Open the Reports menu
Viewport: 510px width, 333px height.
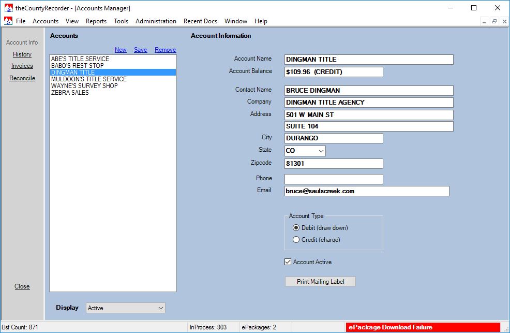pos(96,21)
